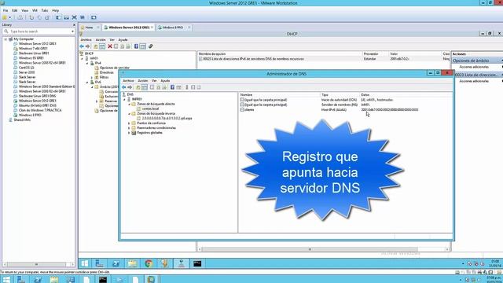Screen dimensions: 503x283
Task: Click the back arrow in DNS toolbar
Action: click(x=124, y=87)
